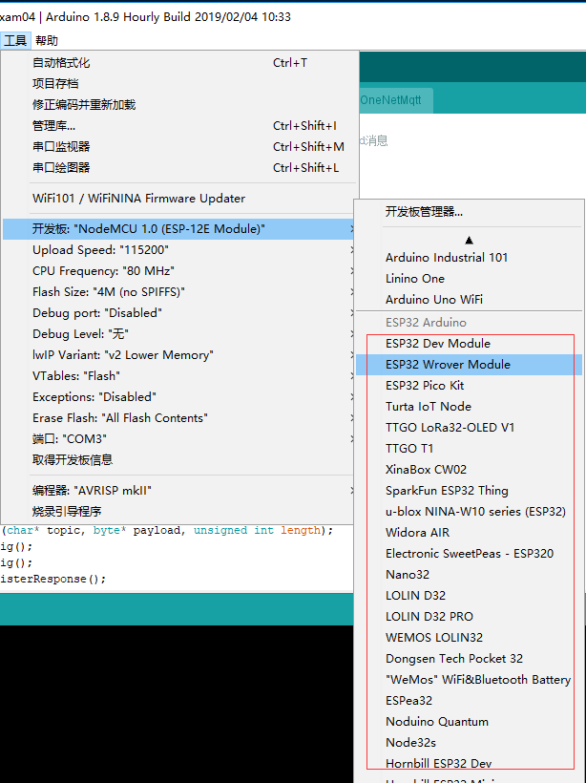Select Turta IoT Node board
This screenshot has width=586, height=783.
pyautogui.click(x=469, y=407)
